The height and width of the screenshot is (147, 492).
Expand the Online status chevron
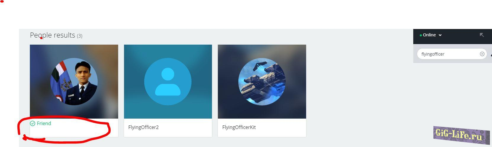[x=440, y=35]
